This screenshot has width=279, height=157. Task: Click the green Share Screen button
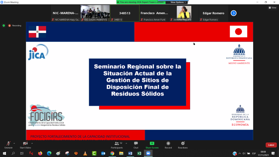[152, 145]
